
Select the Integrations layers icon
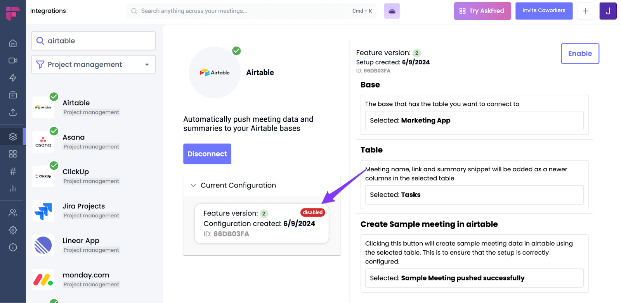tap(13, 137)
